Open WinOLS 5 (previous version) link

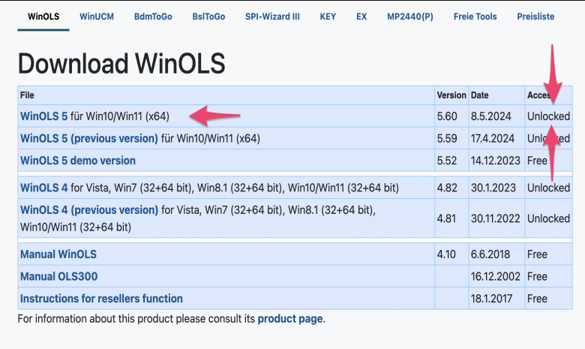88,139
